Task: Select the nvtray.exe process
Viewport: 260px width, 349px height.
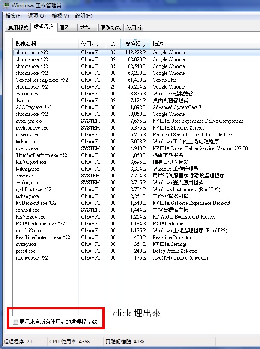Action: [136, 244]
